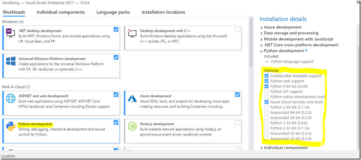Screen dimensions: 361x160
Task: Enable Anaconda3 64-bit (5.2.0)
Action: tap(267, 112)
